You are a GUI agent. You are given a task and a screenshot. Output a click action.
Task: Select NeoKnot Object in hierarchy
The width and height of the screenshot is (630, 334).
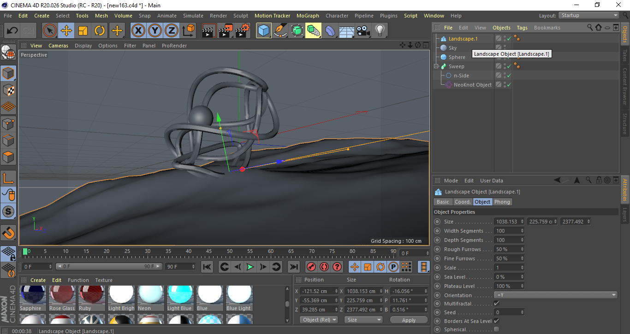[472, 85]
